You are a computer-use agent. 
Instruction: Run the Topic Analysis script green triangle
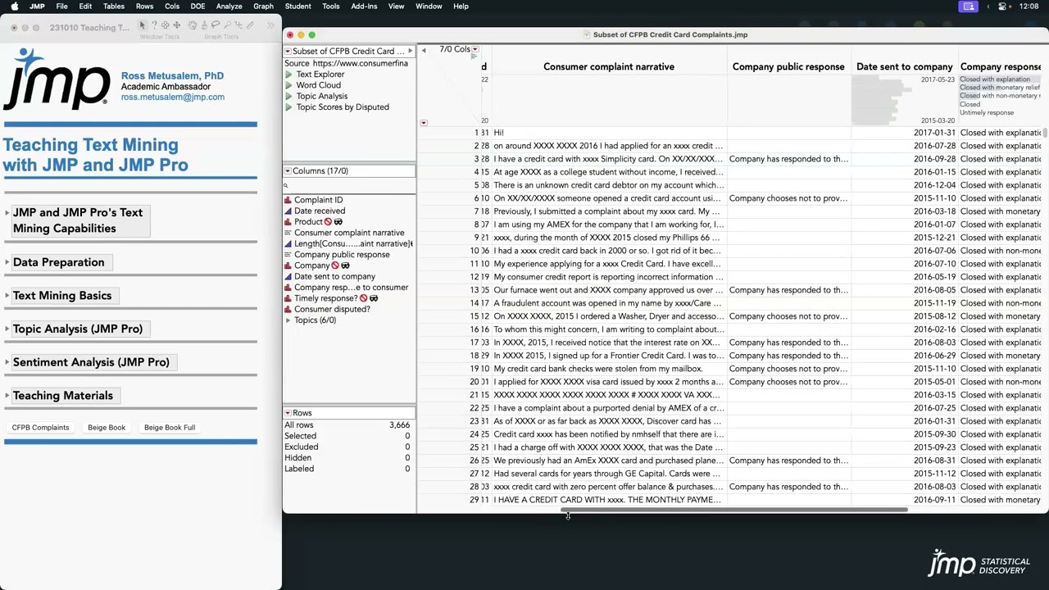tap(288, 96)
